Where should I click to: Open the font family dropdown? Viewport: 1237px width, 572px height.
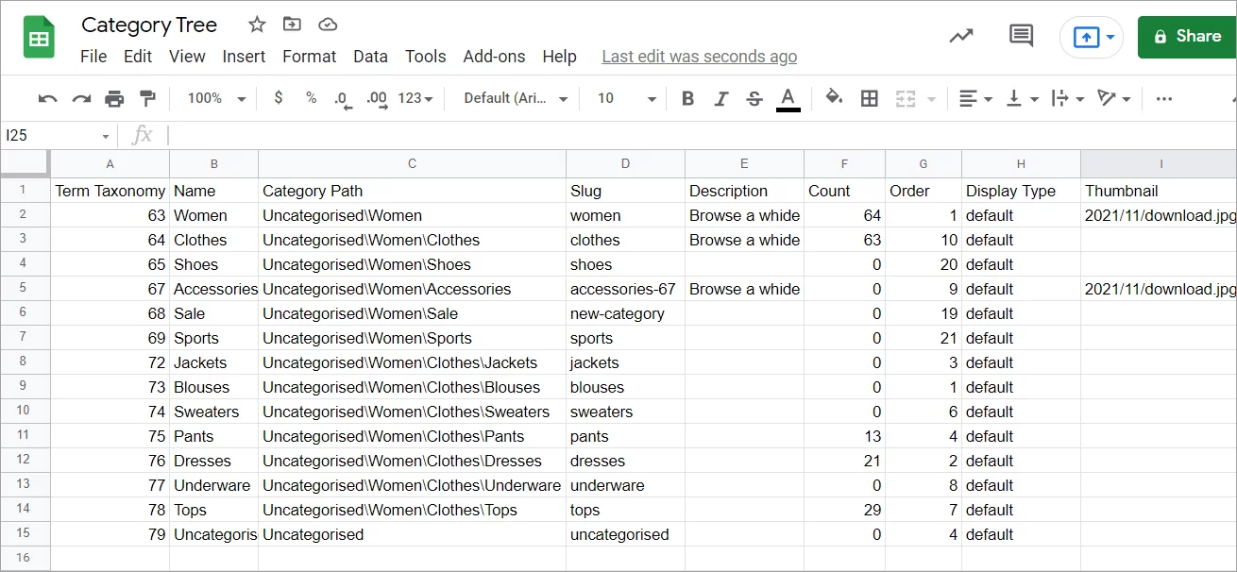click(x=513, y=98)
